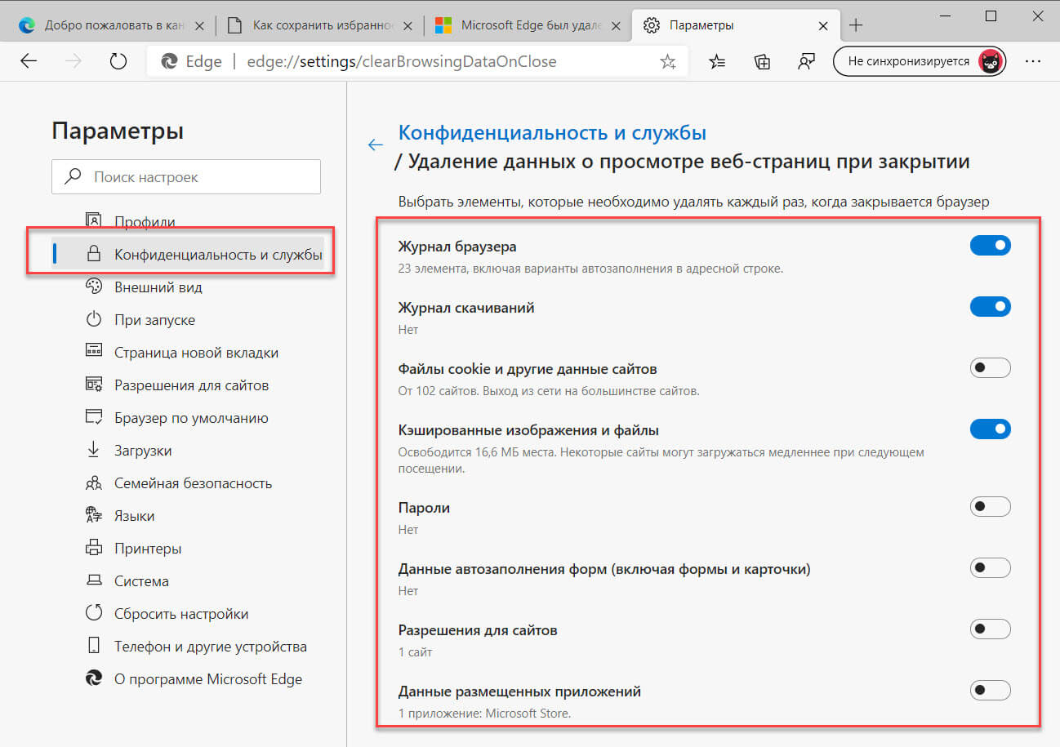Screen dimensions: 1060x747
Task: Enable the Пароли toggle
Action: click(990, 507)
